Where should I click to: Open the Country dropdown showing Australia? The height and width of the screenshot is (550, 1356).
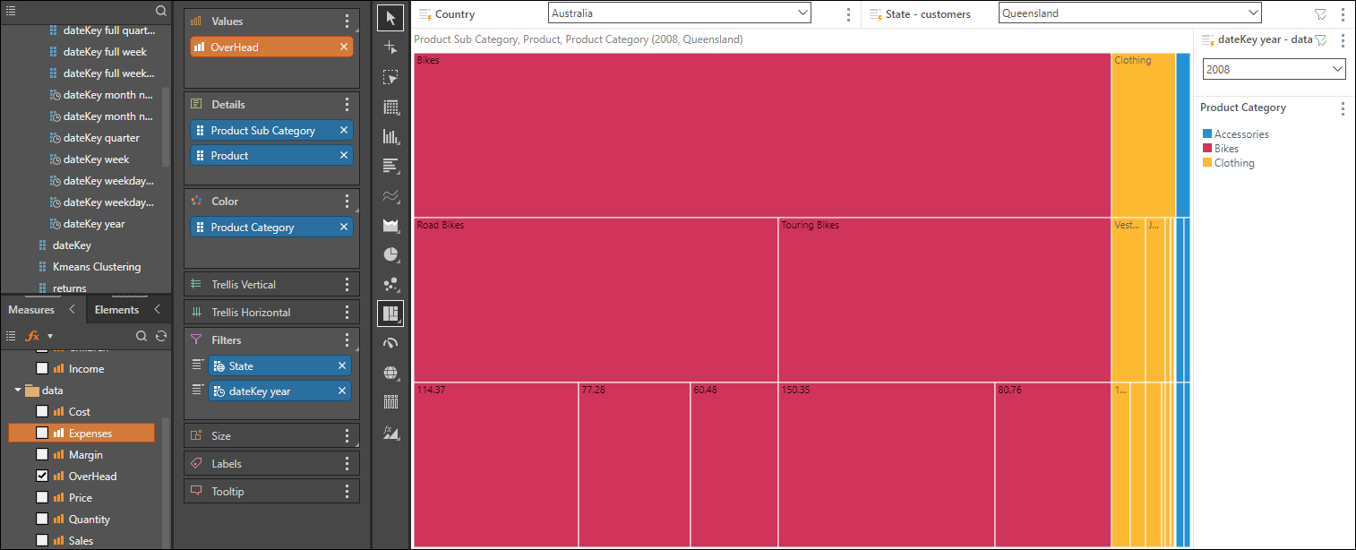click(x=679, y=13)
